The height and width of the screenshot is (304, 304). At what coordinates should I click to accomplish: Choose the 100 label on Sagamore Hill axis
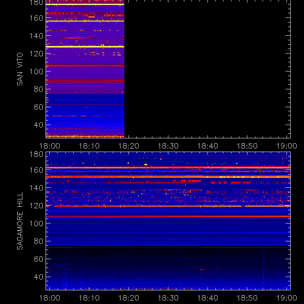36,223
